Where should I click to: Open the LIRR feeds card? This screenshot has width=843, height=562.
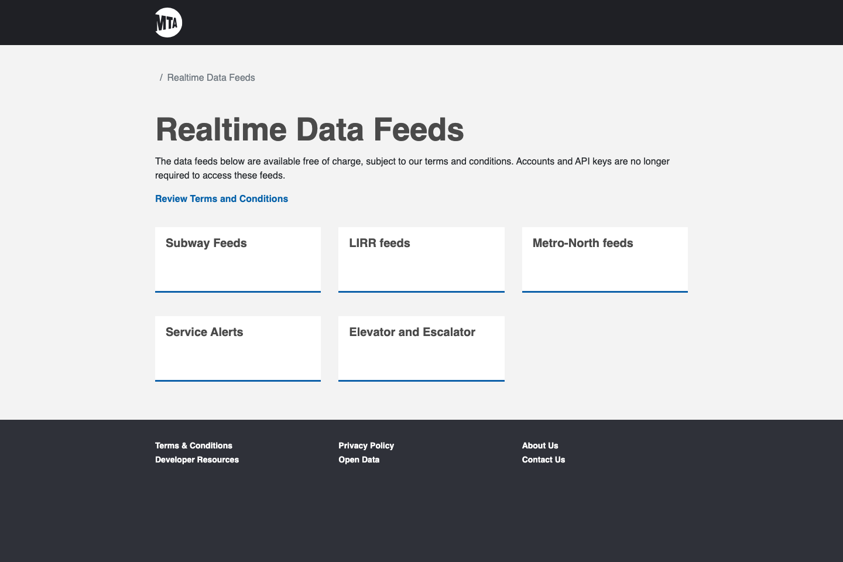coord(421,259)
